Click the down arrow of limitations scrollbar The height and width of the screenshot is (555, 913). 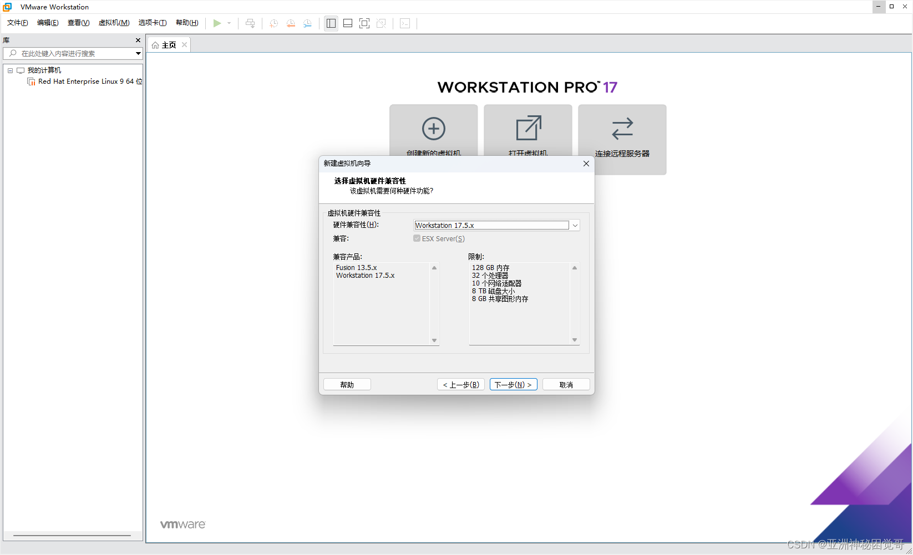[x=575, y=340]
